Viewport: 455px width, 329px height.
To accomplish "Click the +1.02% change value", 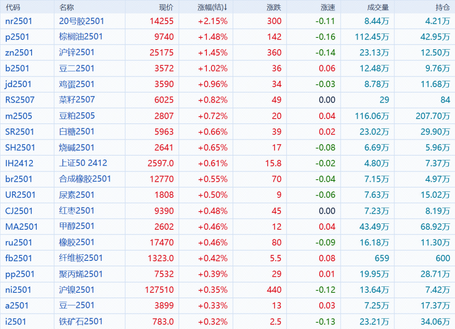I will point(213,69).
